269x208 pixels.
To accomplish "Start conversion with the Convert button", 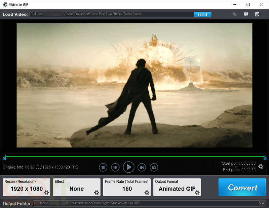I will 243,188.
